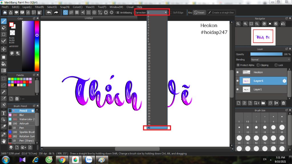292x164 pixels.
Task: Select the Move tool
Action: point(3,49)
